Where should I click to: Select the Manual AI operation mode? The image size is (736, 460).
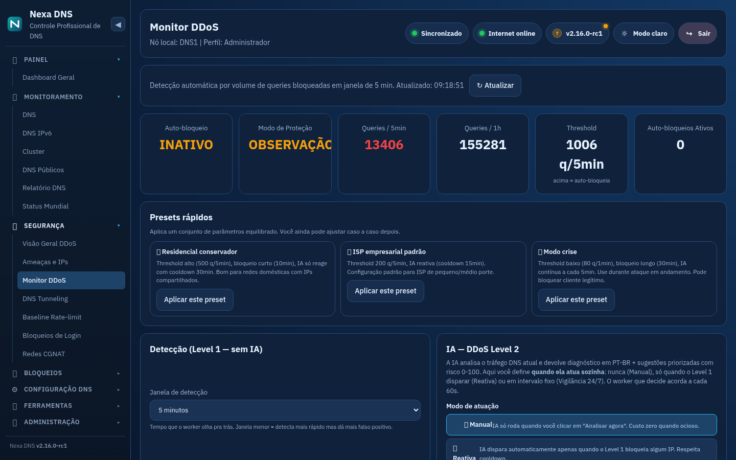[x=581, y=425]
